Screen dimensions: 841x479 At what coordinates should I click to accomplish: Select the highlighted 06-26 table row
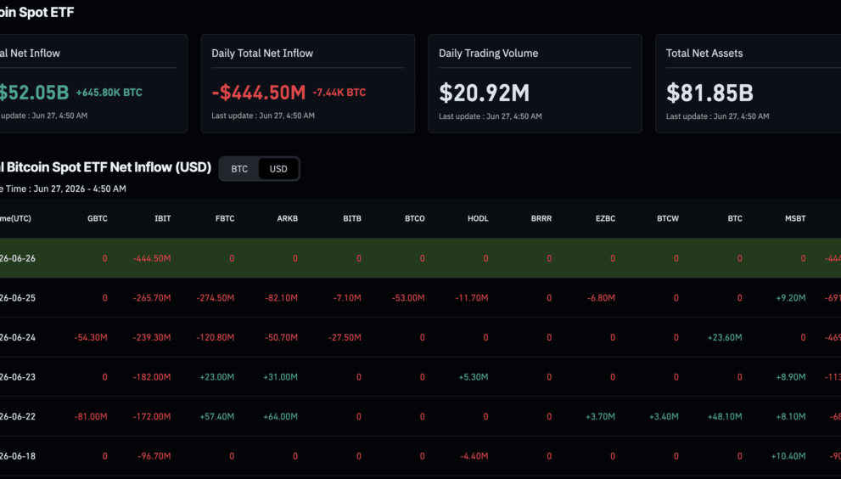pyautogui.click(x=421, y=257)
